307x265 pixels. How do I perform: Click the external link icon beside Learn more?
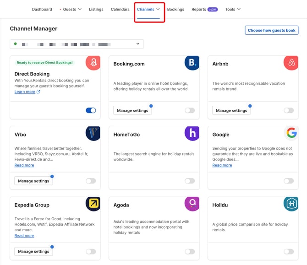click(38, 92)
